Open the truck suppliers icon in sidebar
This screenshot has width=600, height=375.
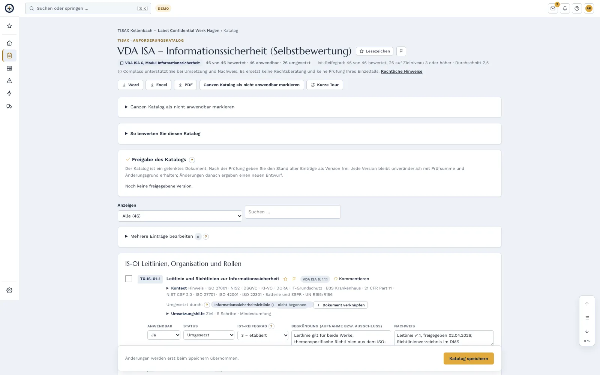point(9,106)
